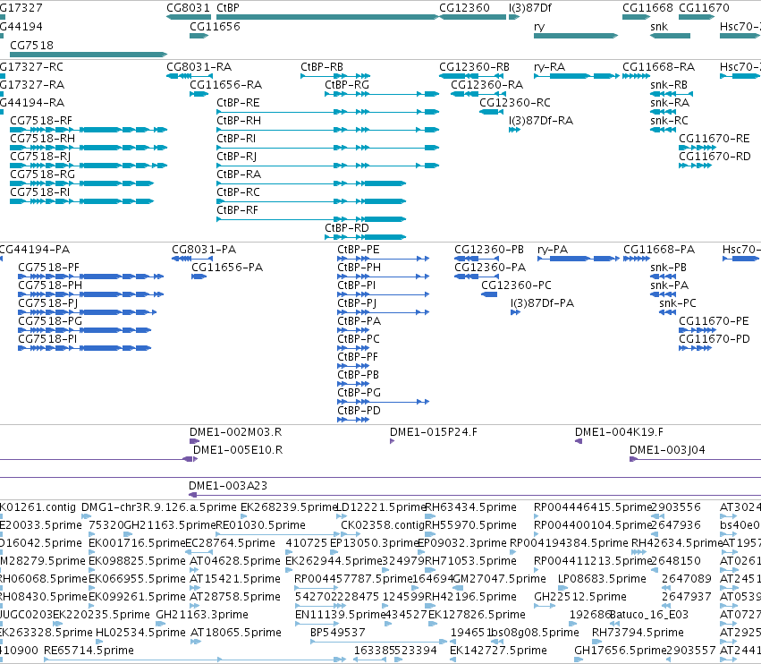761x664 pixels.
Task: Select protein label CG11656-PA
Action: (x=227, y=268)
